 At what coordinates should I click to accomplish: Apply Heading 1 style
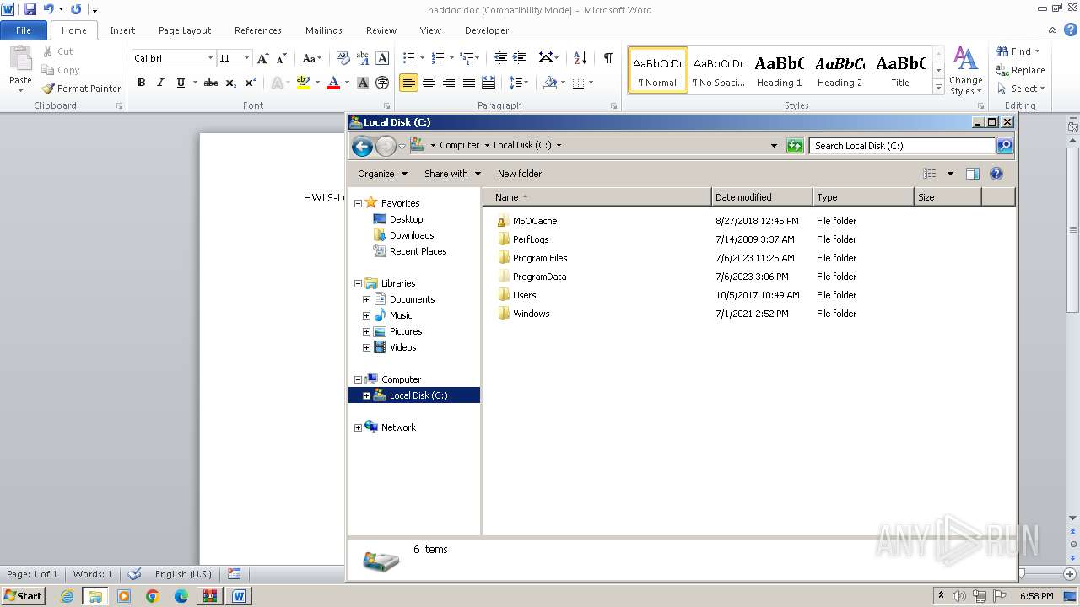779,70
